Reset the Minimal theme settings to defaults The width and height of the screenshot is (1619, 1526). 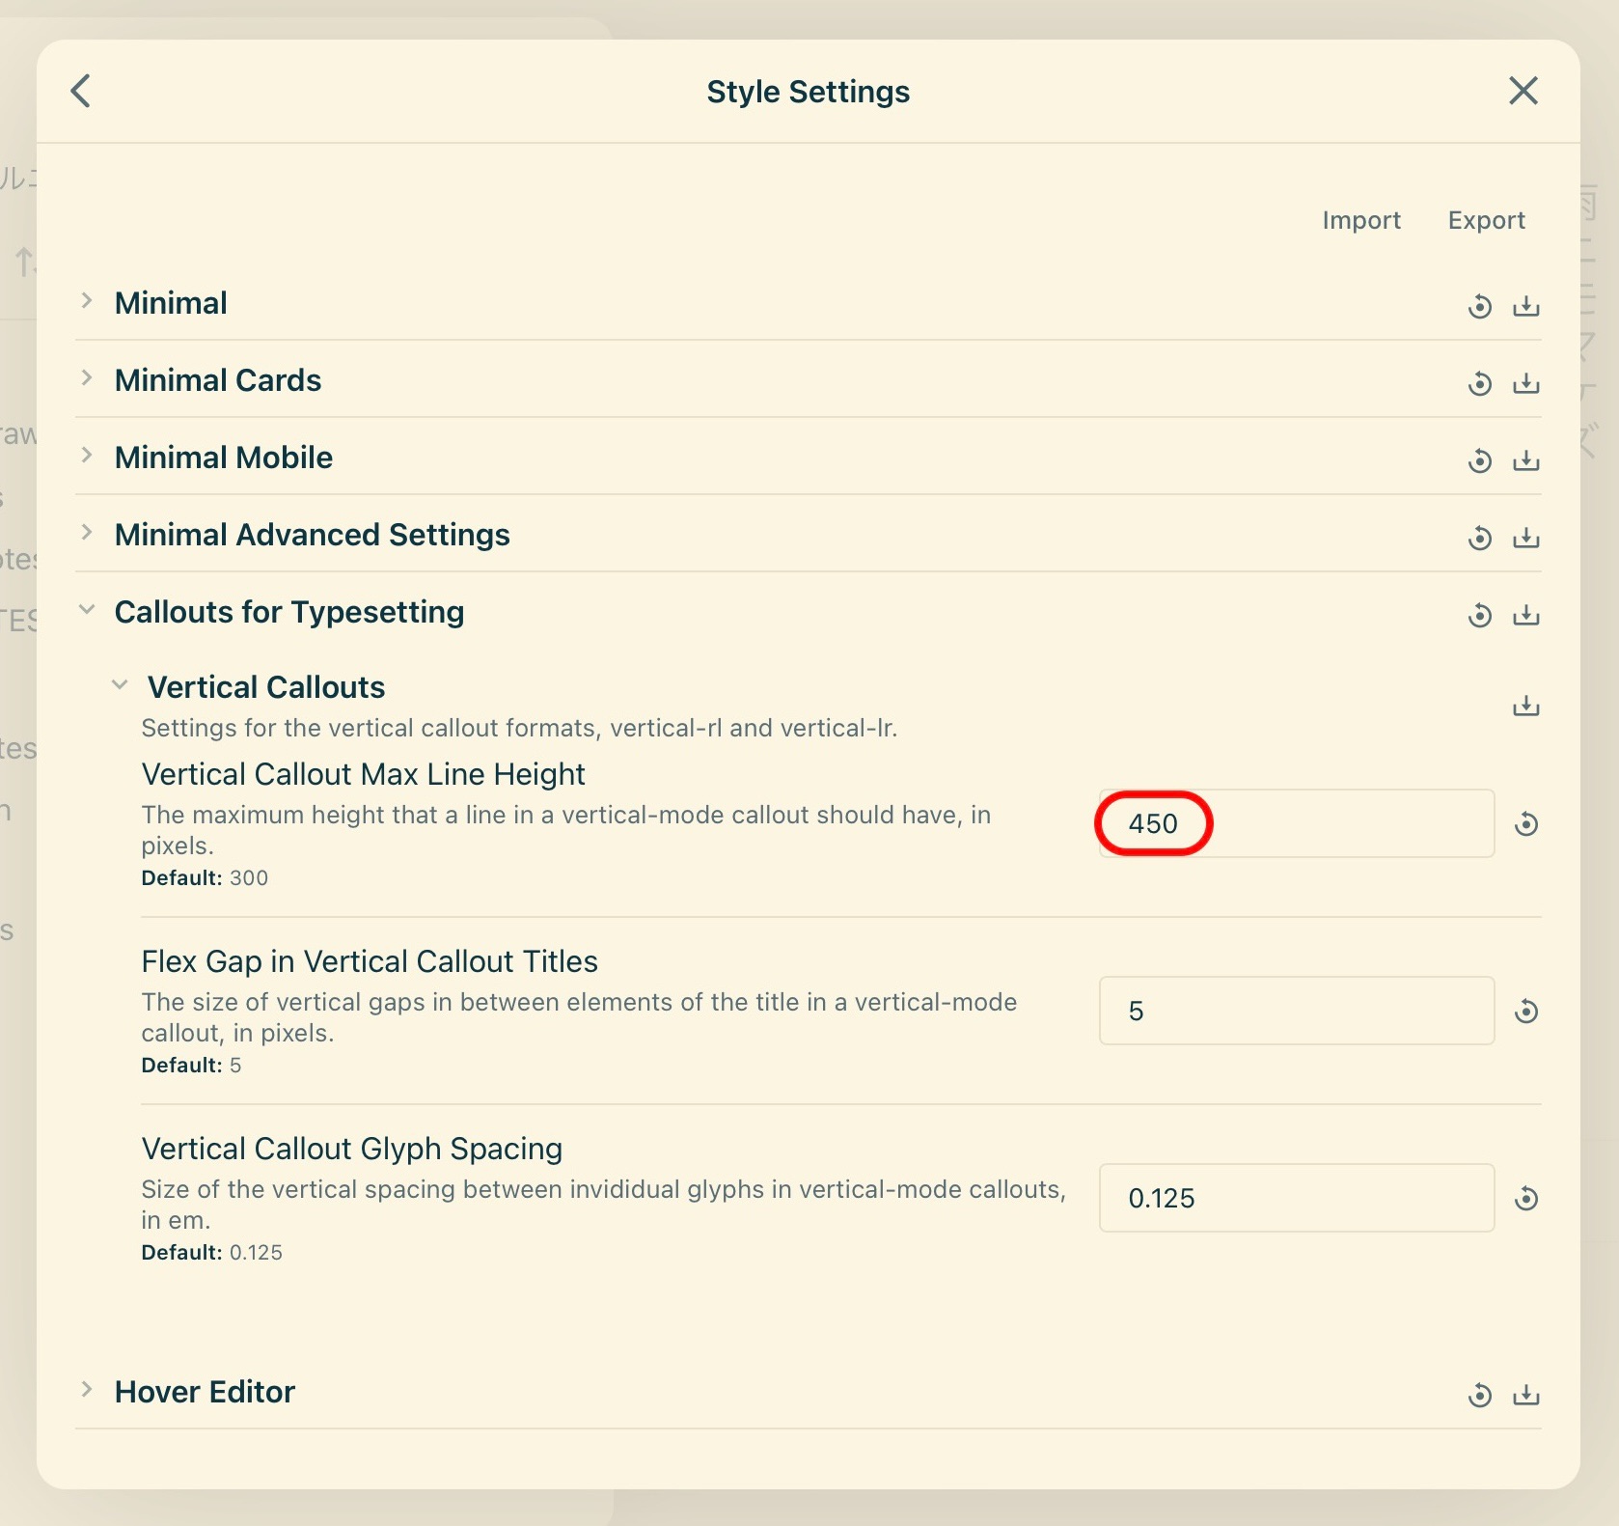point(1479,305)
